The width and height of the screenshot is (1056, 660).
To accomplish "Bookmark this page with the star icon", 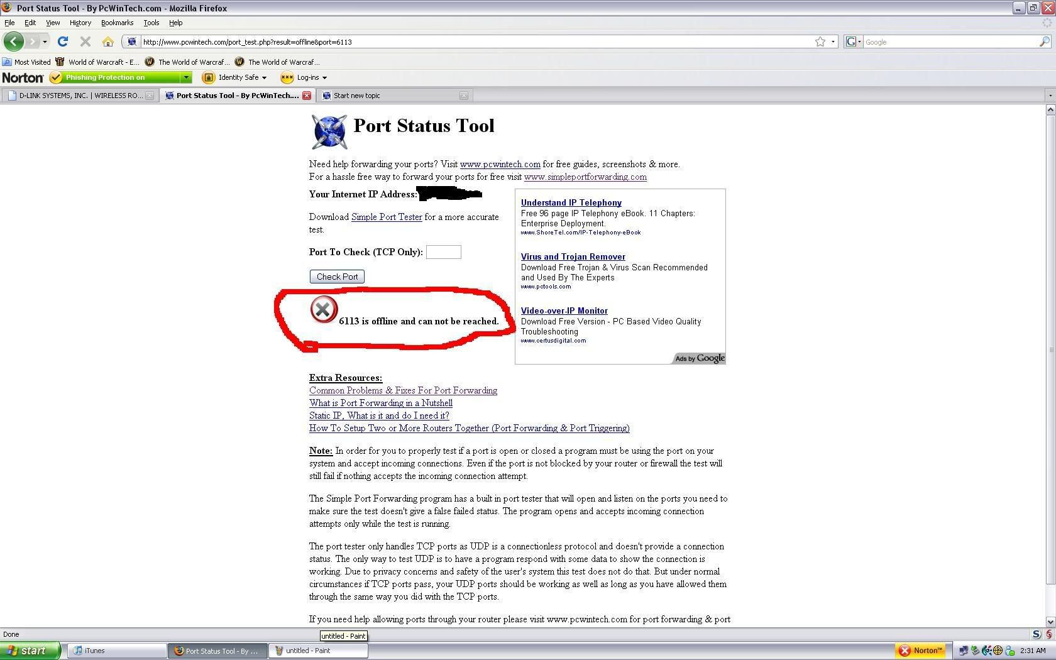I will (x=820, y=41).
